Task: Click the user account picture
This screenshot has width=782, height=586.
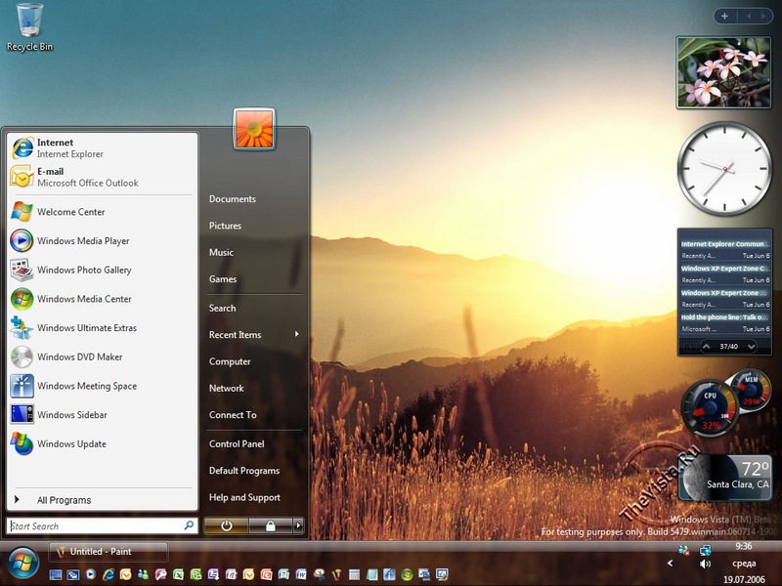Action: [254, 129]
